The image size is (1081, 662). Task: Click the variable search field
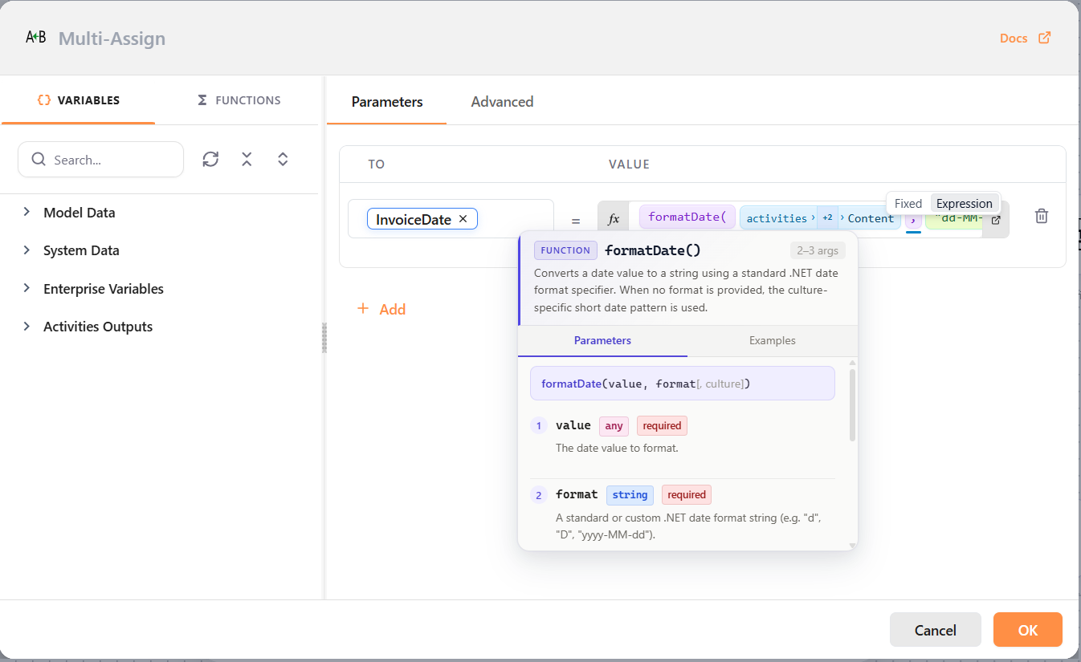100,160
